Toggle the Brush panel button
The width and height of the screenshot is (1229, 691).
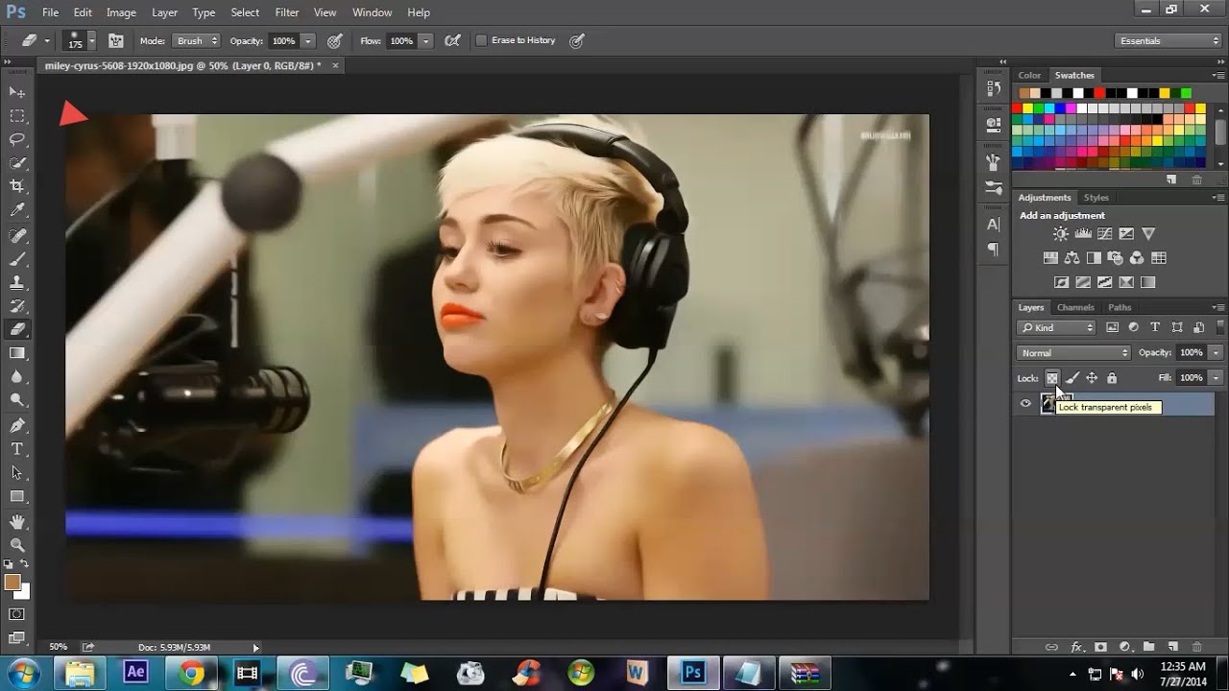[116, 41]
